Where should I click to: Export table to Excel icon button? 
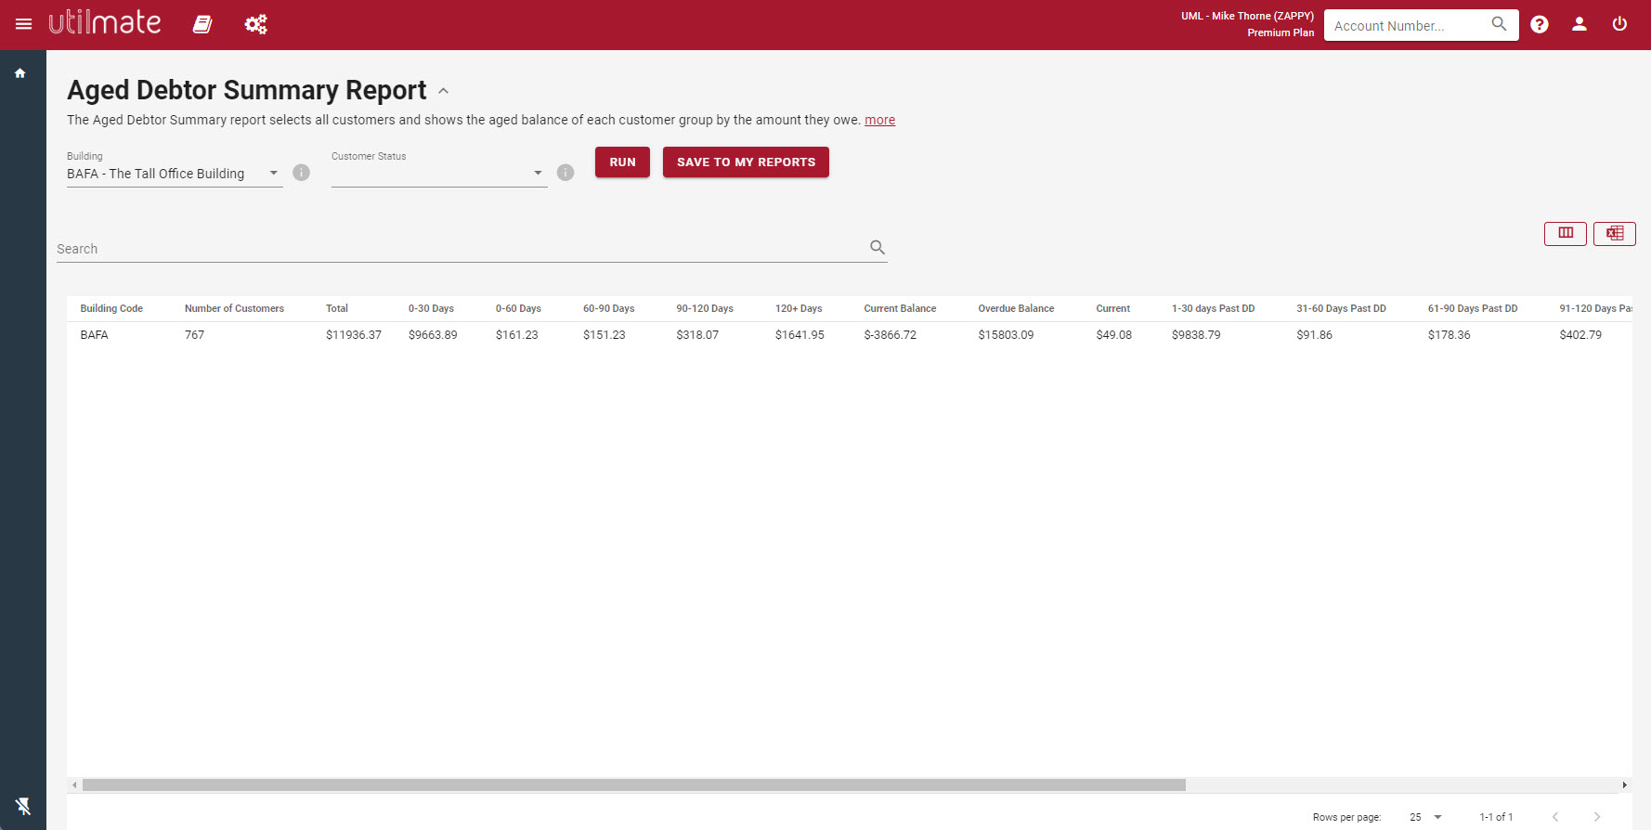(1615, 233)
